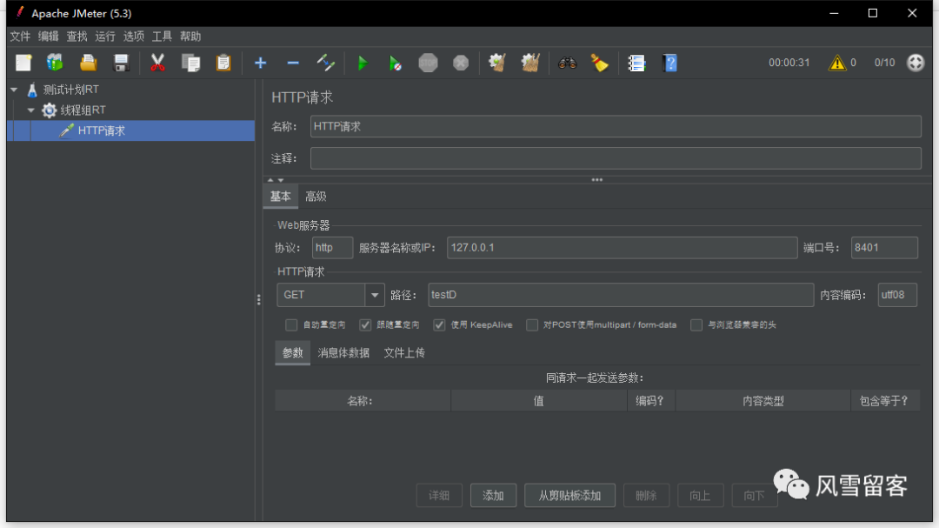Enable multipart / form-data for POST checkbox

point(532,324)
